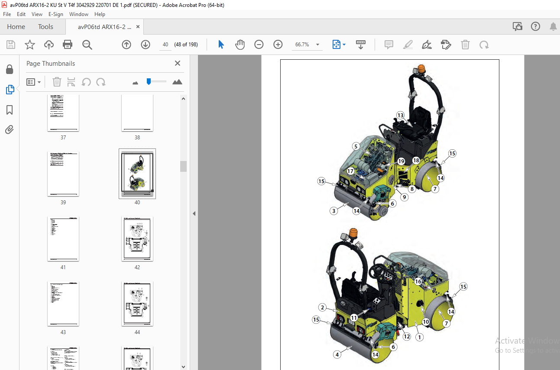Switch to the Home tab
The width and height of the screenshot is (560, 370).
[16, 27]
